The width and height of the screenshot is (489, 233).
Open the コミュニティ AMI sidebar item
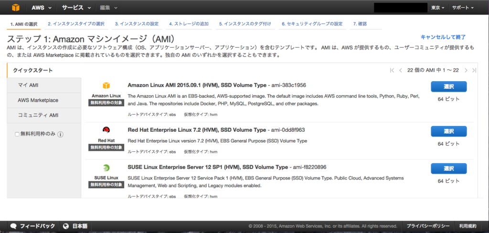(44, 116)
